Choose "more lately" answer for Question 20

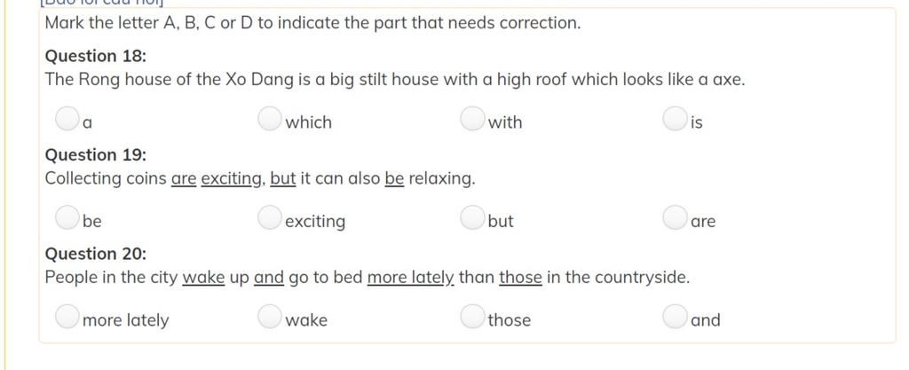point(67,317)
